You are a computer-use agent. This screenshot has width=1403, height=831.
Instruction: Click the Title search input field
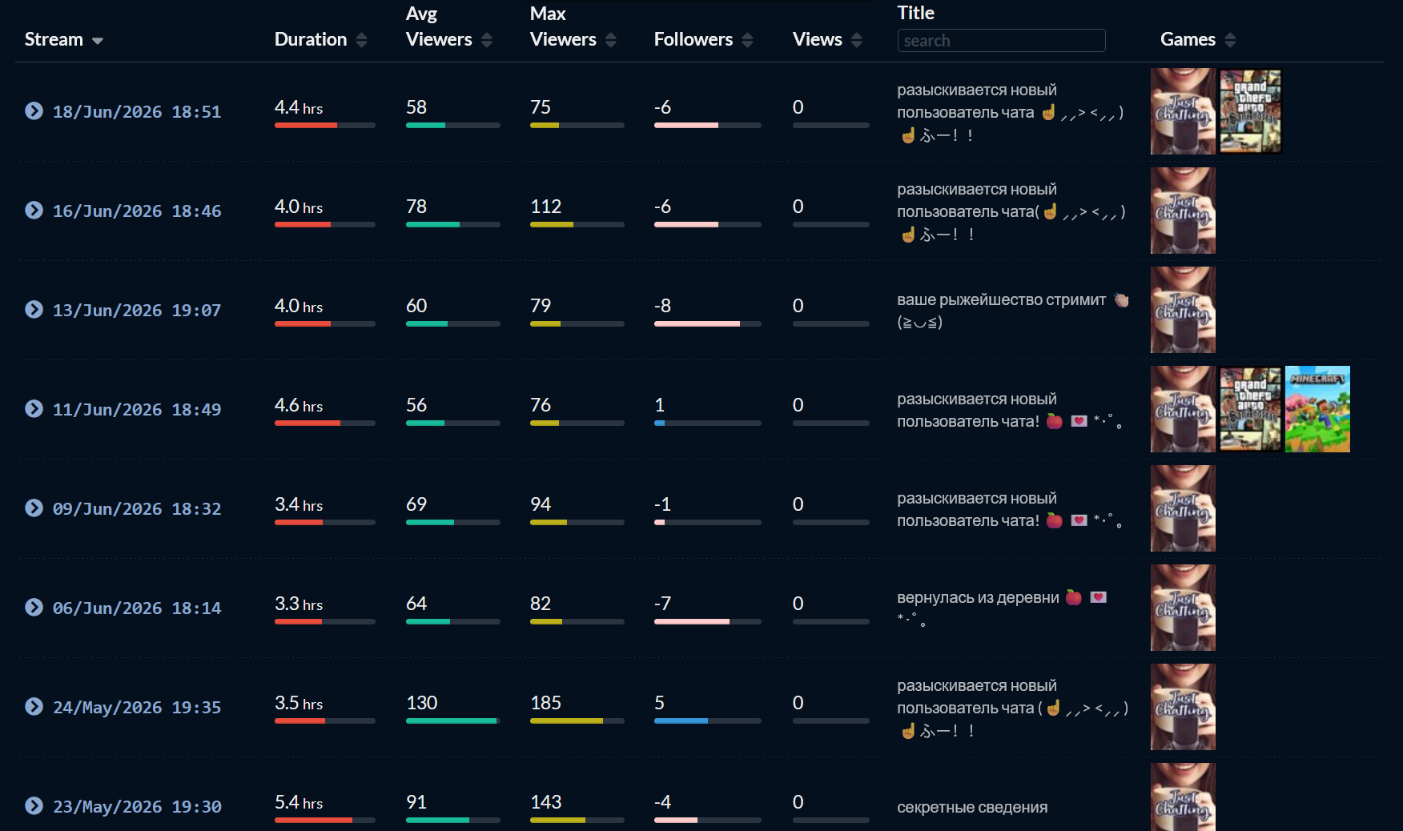[x=1001, y=41]
